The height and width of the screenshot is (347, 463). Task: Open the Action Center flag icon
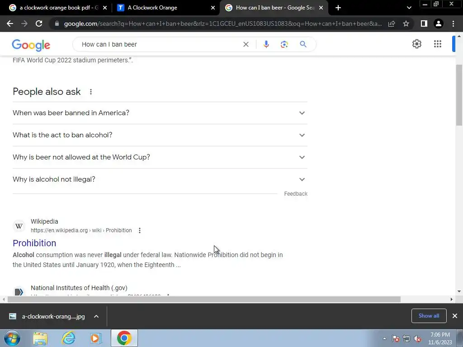396,339
